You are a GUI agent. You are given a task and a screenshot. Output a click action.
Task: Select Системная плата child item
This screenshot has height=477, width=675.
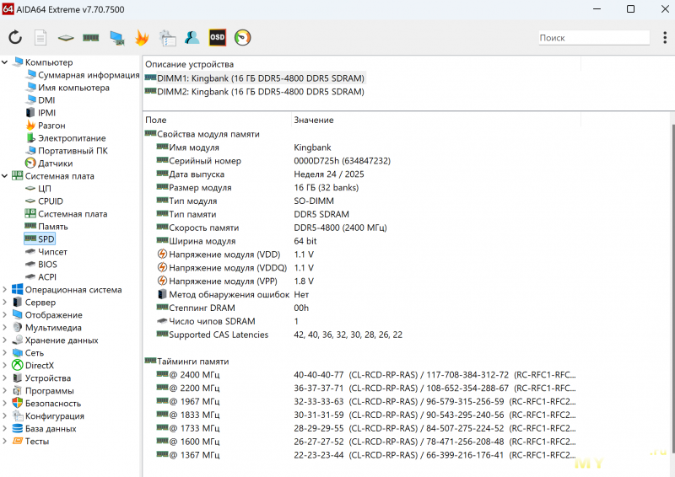click(73, 214)
